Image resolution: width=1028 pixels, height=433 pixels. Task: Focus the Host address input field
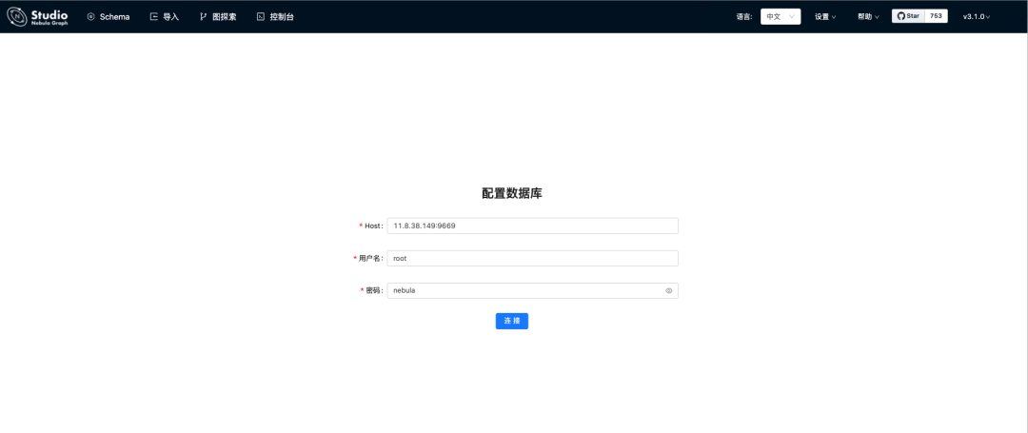[x=532, y=226]
